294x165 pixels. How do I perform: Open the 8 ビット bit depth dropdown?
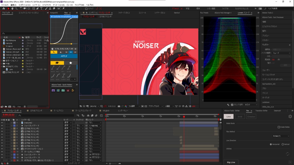[251, 105]
